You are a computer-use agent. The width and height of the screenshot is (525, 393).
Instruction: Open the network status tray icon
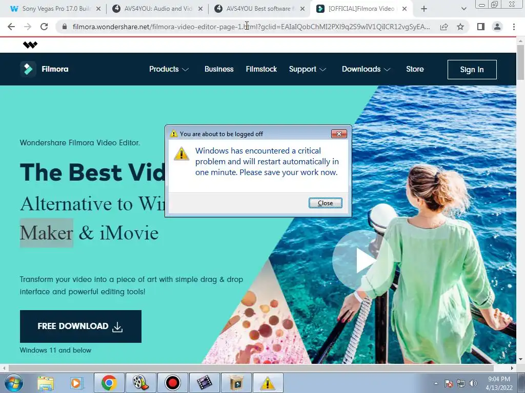(x=461, y=383)
